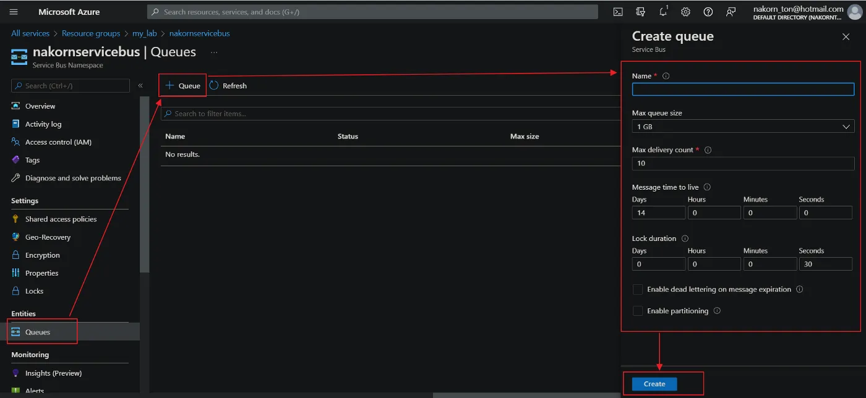Show info tooltip next to Name label
Screen dimensions: 866x398
click(666, 76)
